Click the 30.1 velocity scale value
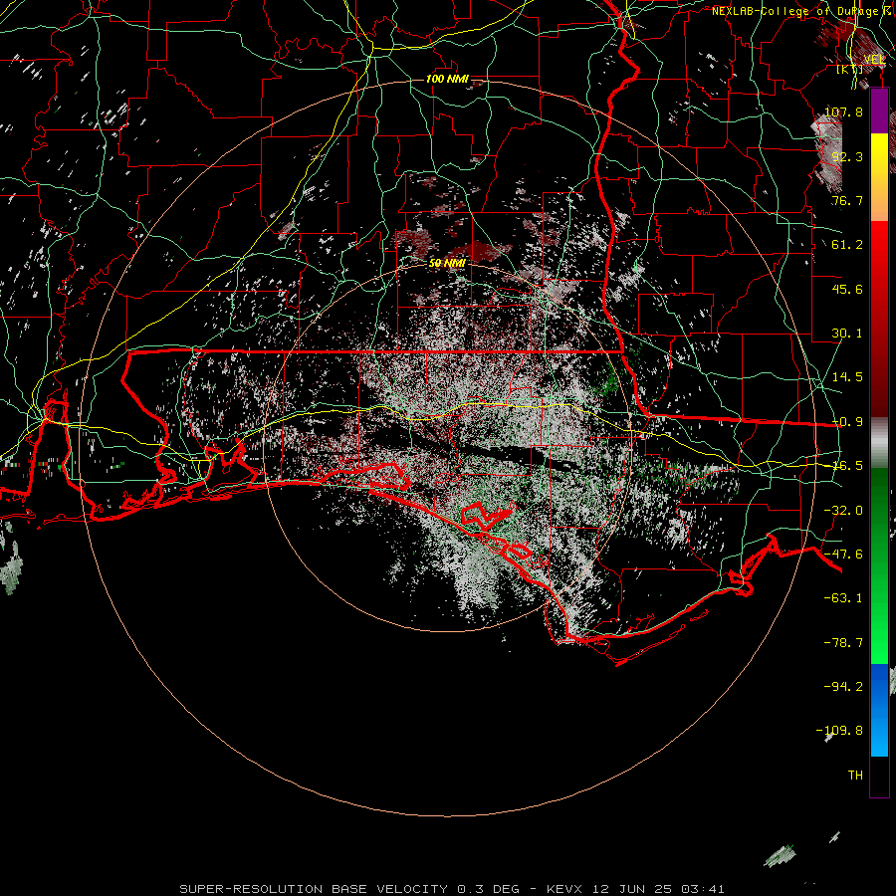This screenshot has width=896, height=896. [847, 334]
